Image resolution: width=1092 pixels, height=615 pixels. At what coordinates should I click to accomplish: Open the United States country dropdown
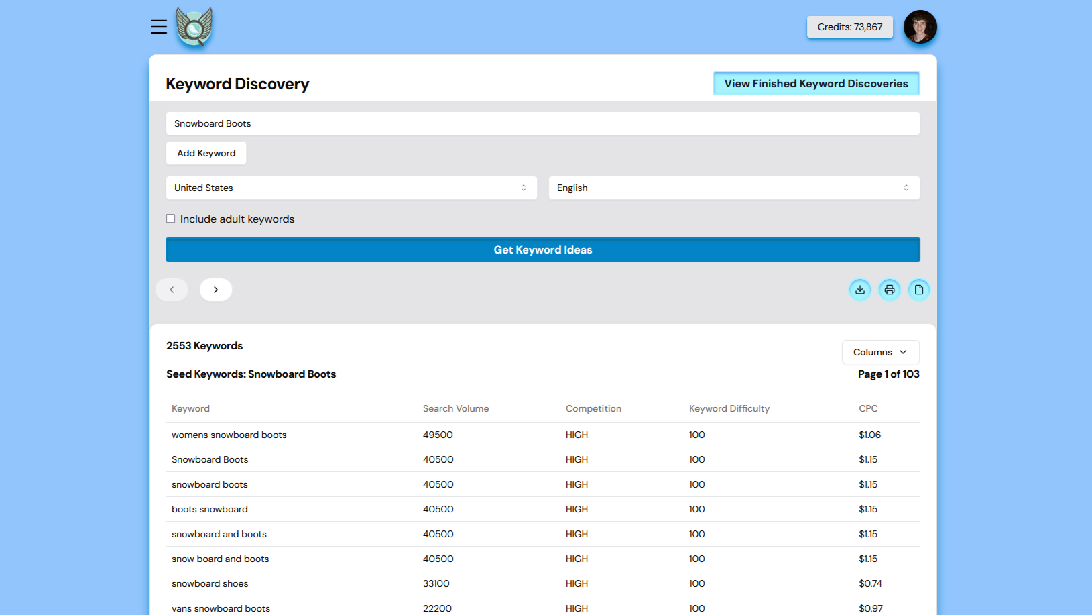(351, 188)
